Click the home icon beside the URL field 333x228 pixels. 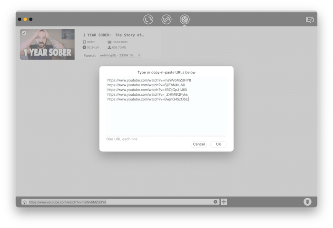coord(24,202)
